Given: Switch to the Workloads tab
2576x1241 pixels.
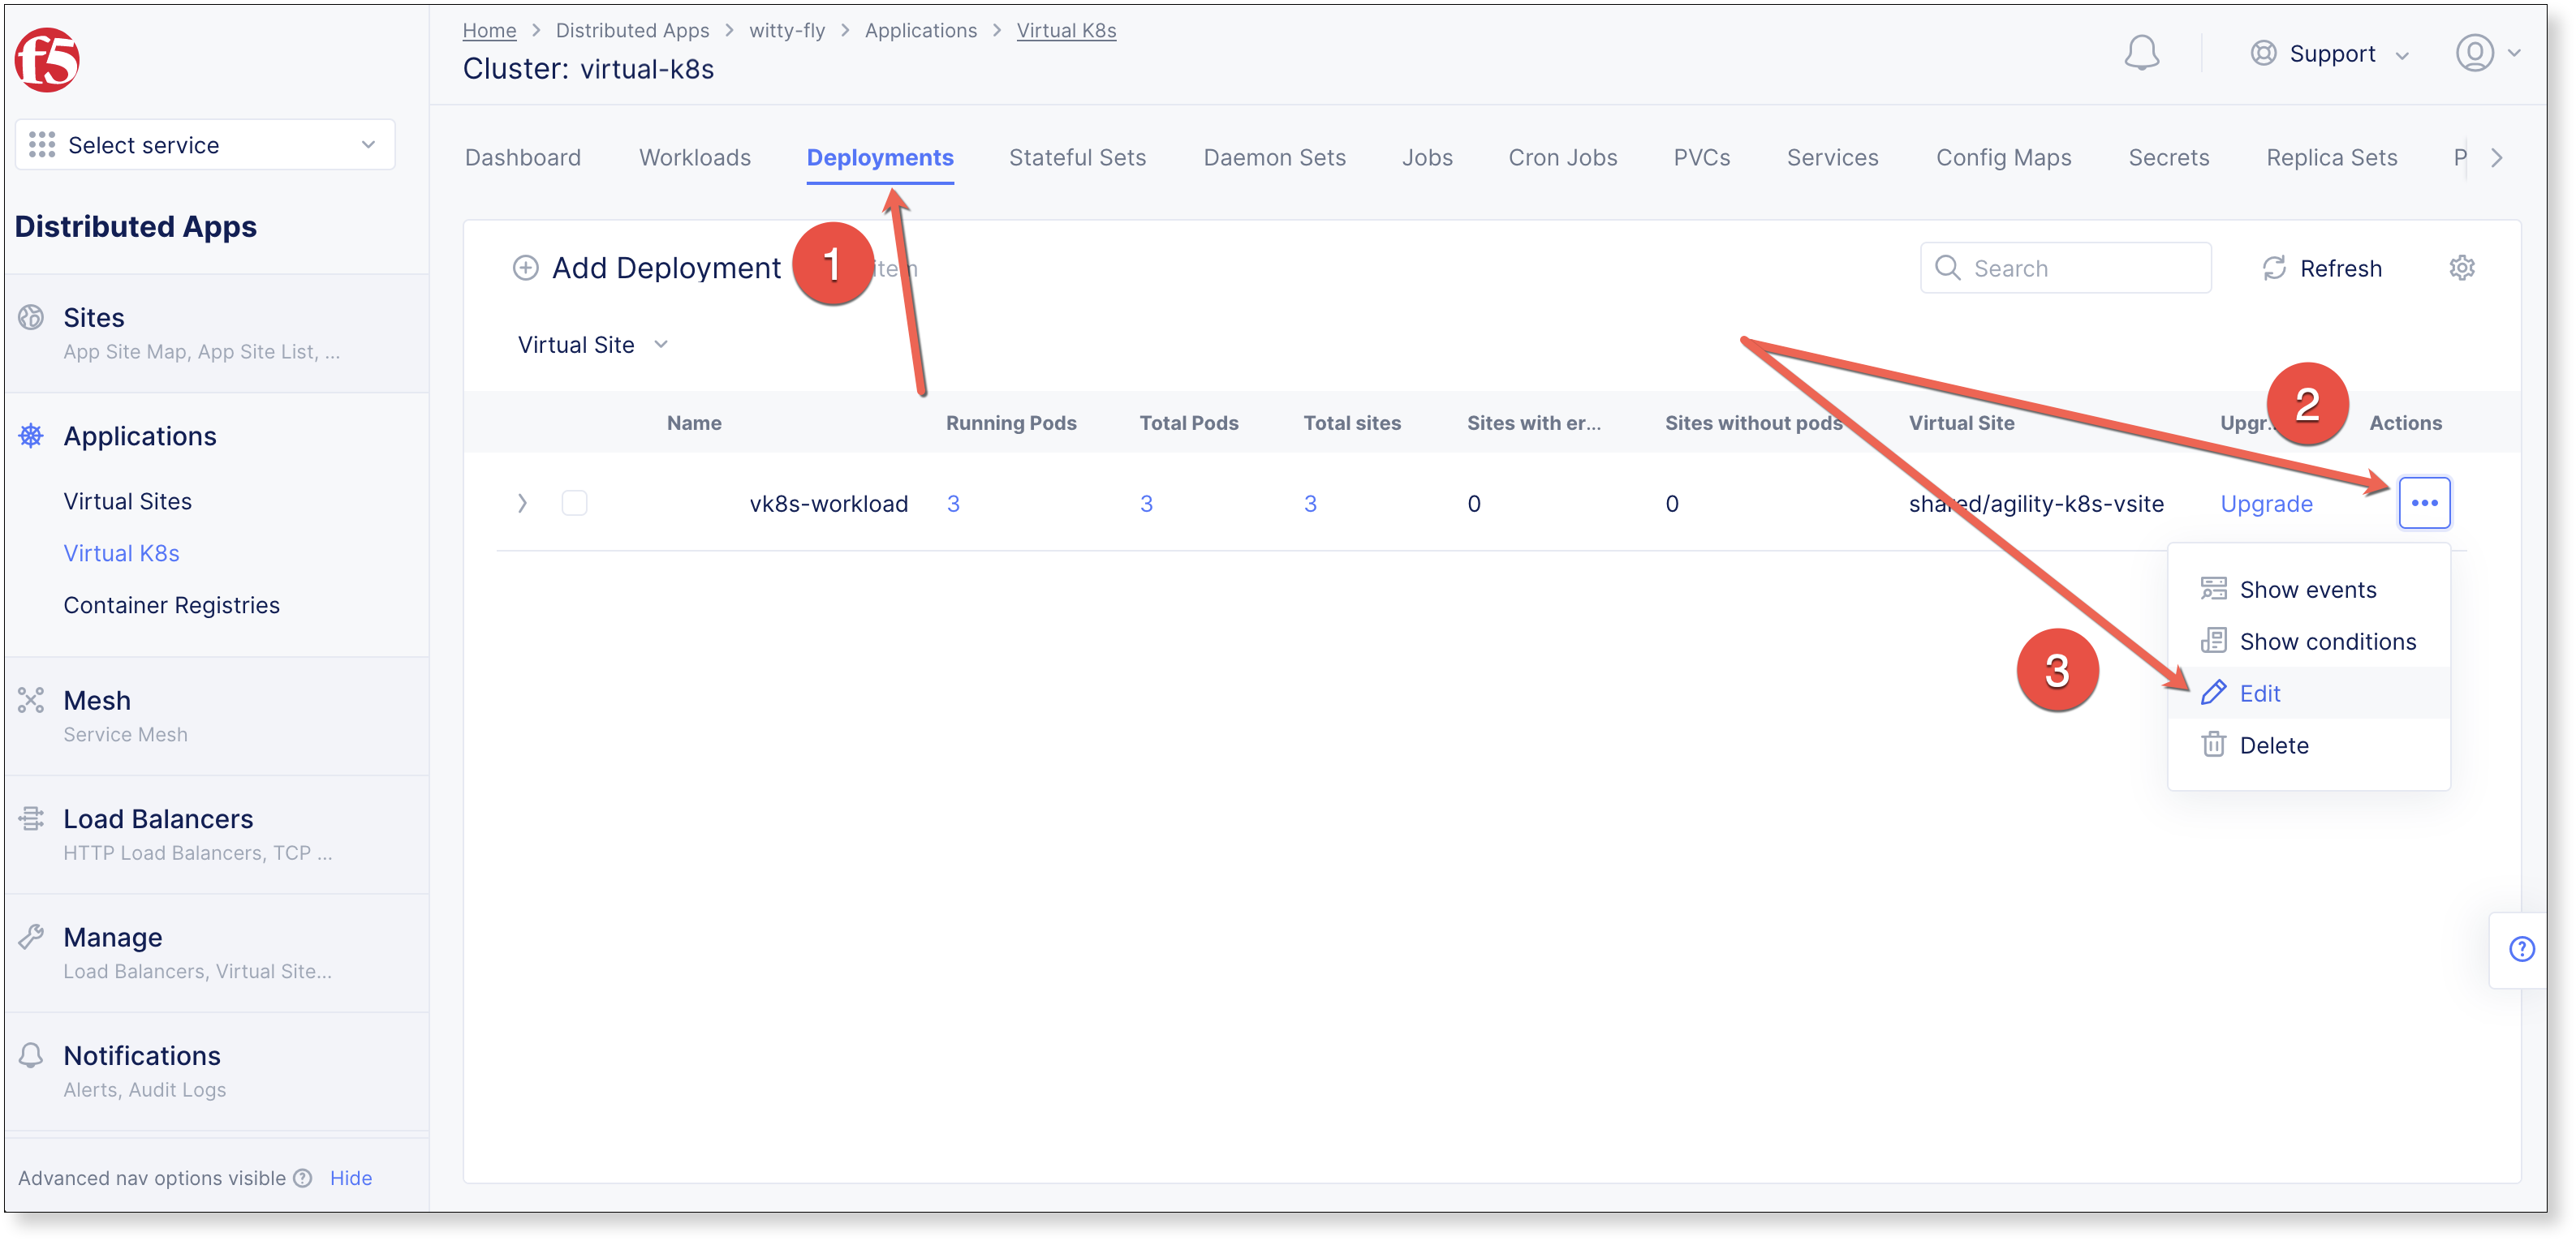Looking at the screenshot, I should pos(695,158).
